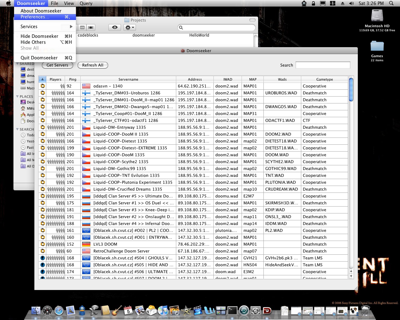
Task: Launch iTunes from the dock
Action: pyautogui.click(x=163, y=310)
